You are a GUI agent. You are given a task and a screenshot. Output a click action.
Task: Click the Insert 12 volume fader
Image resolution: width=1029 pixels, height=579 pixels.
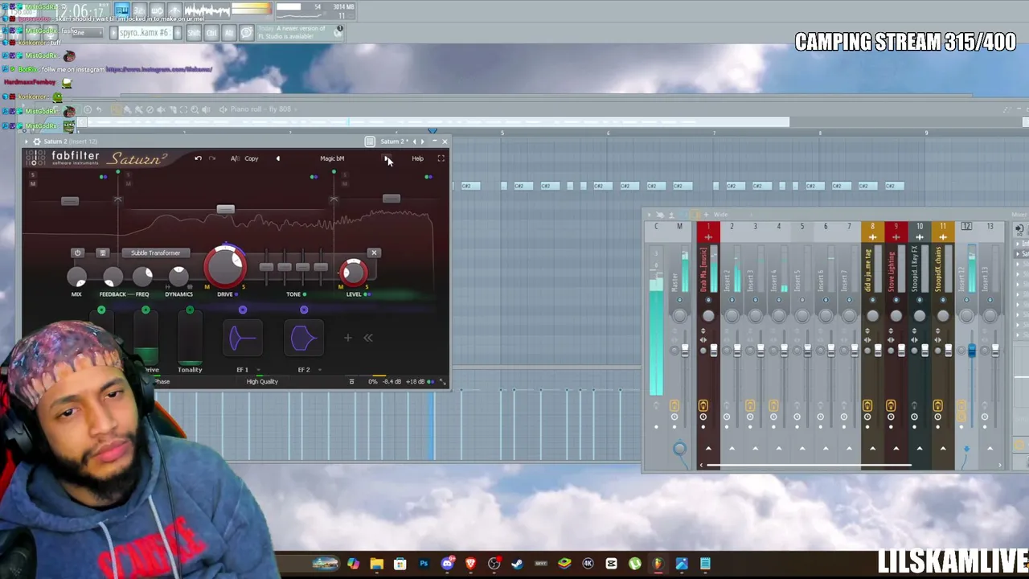[971, 351]
